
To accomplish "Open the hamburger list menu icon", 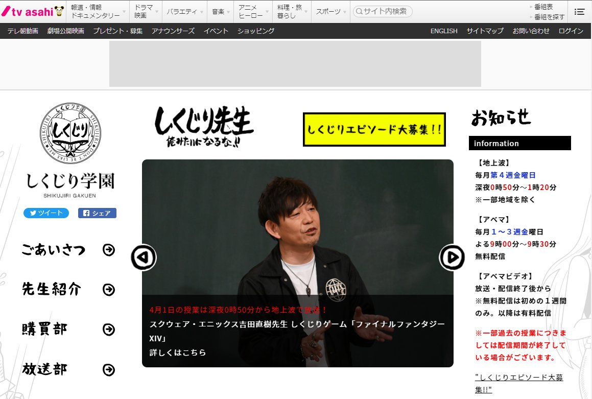I will coord(579,12).
